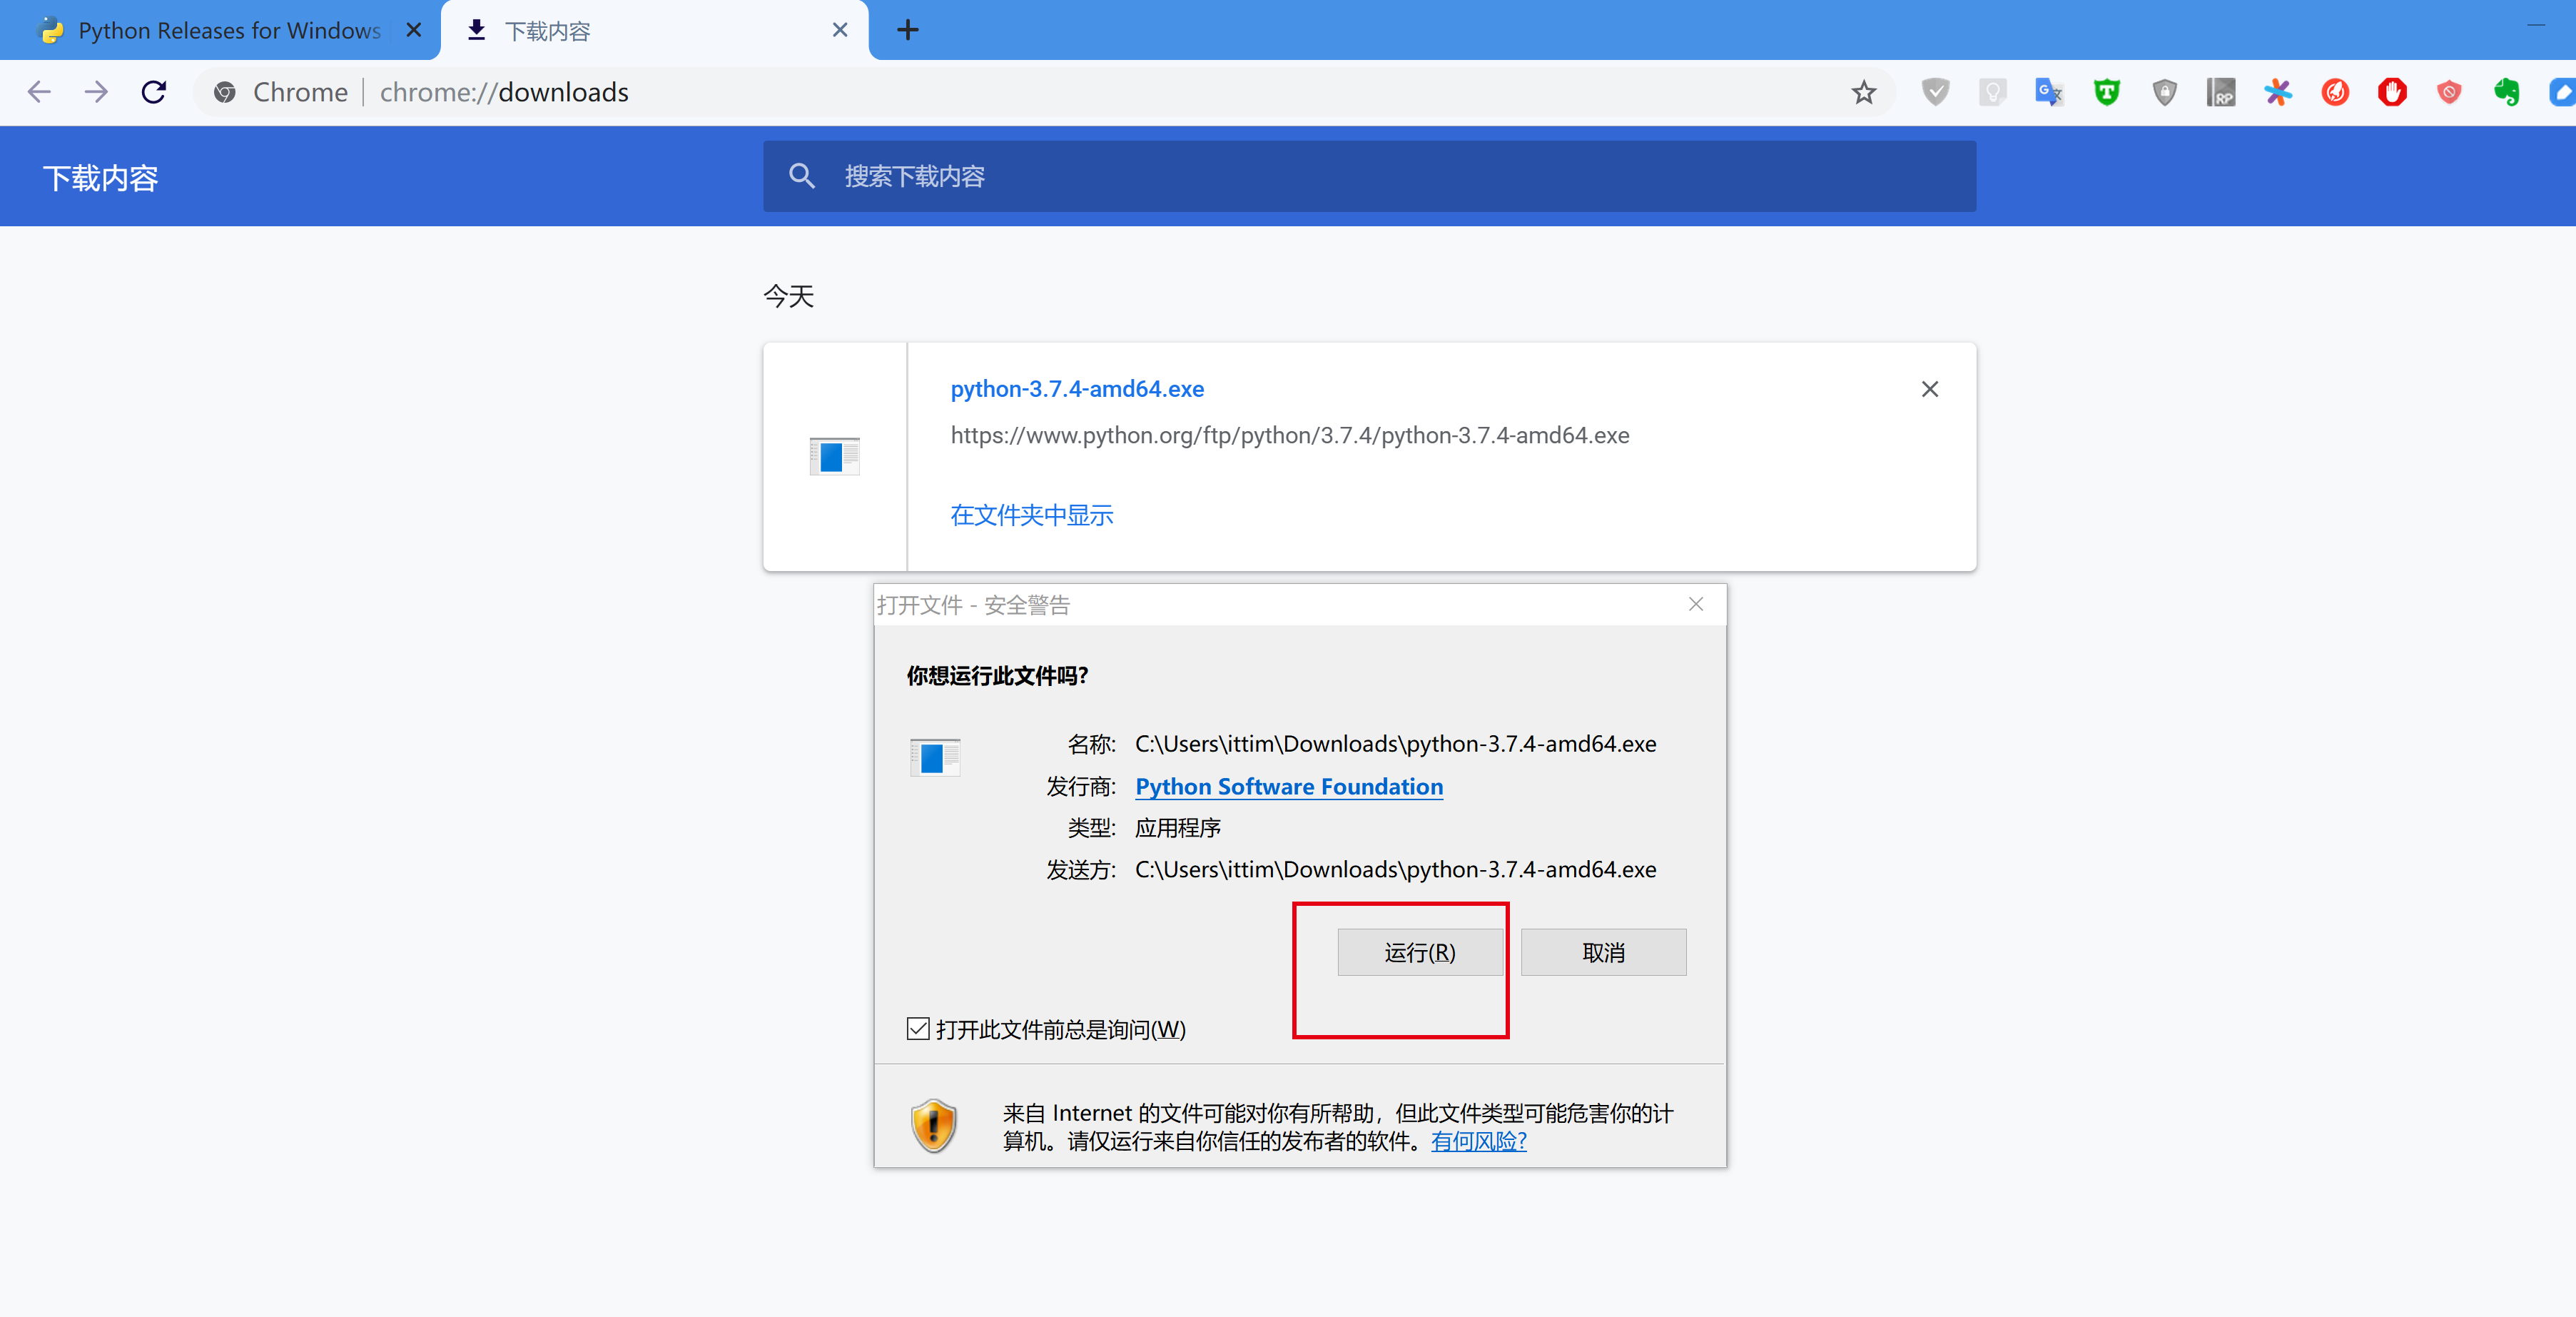Open the Evernote elephant extension
This screenshot has height=1317, width=2576.
pyautogui.click(x=2506, y=92)
